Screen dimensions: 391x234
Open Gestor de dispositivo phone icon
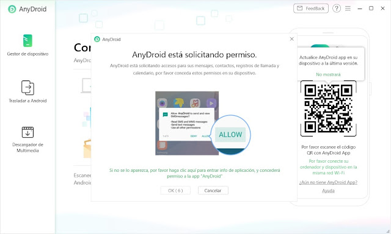pos(27,41)
